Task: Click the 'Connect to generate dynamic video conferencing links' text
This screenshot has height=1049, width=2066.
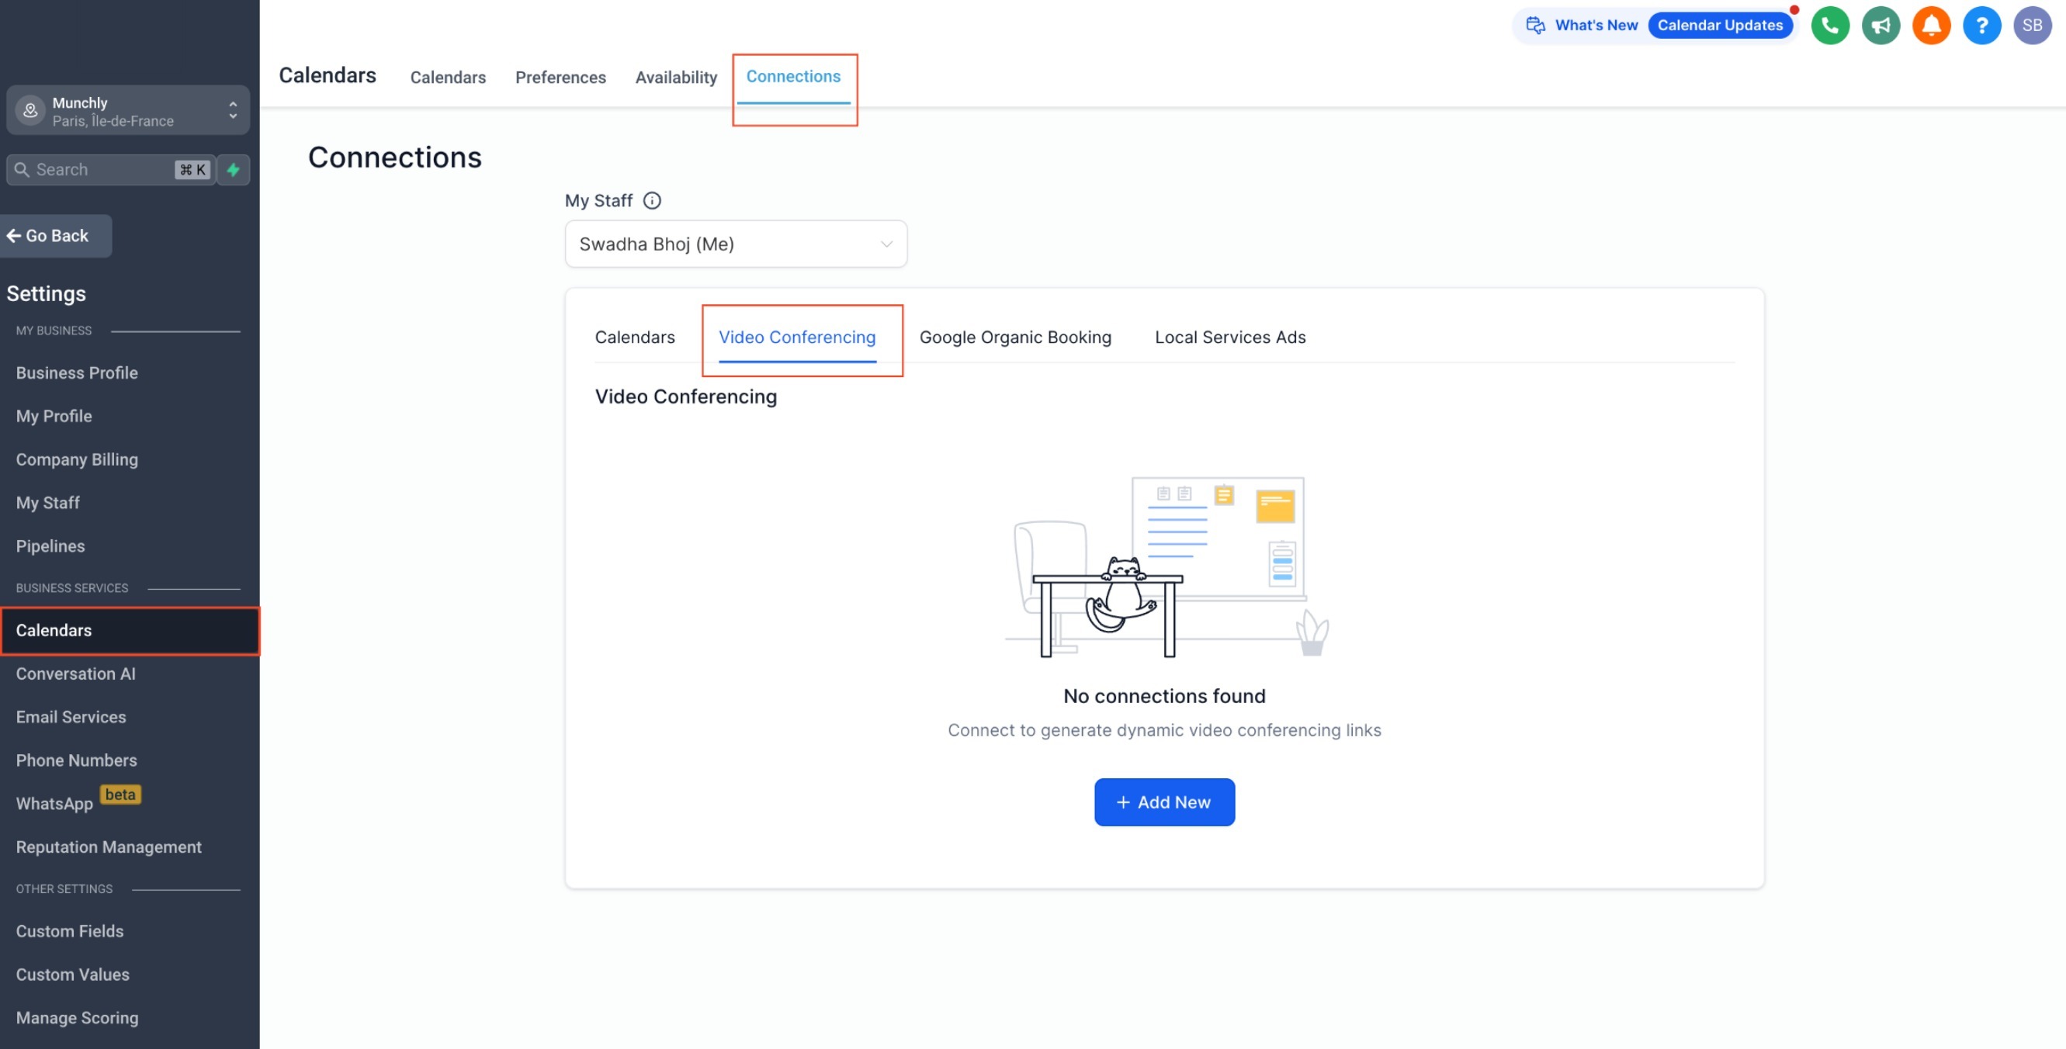Action: coord(1163,731)
